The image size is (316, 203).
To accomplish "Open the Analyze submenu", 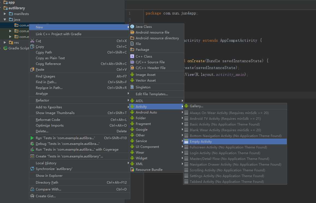I will (x=79, y=94).
